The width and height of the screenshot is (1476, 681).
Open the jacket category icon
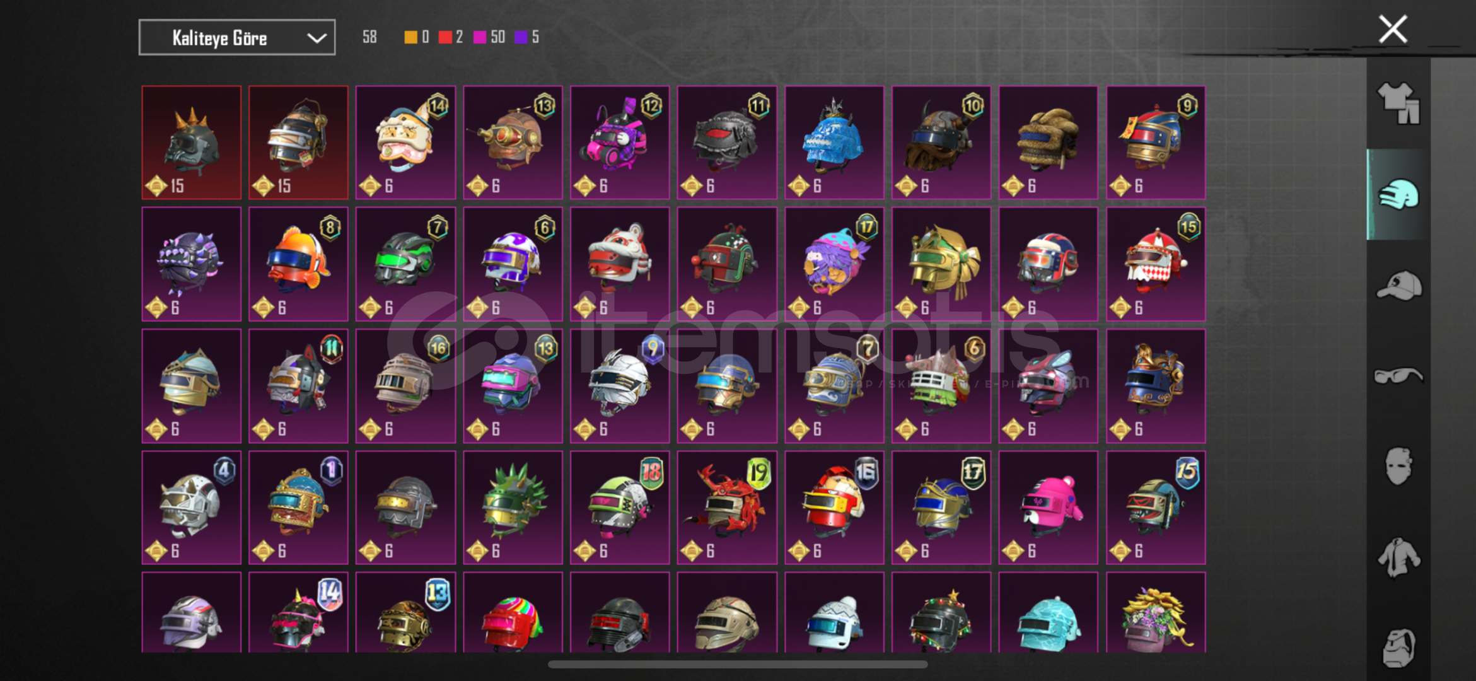pos(1398,557)
